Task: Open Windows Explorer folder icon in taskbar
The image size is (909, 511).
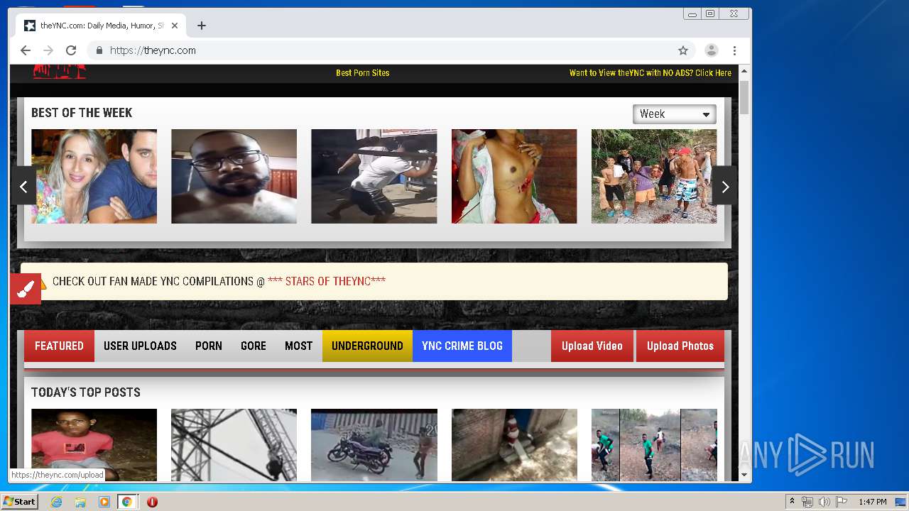Action: pyautogui.click(x=80, y=502)
